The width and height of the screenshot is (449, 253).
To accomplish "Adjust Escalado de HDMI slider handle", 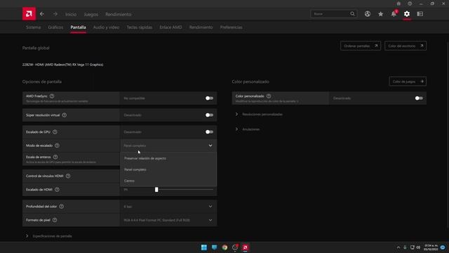I will tap(156, 190).
